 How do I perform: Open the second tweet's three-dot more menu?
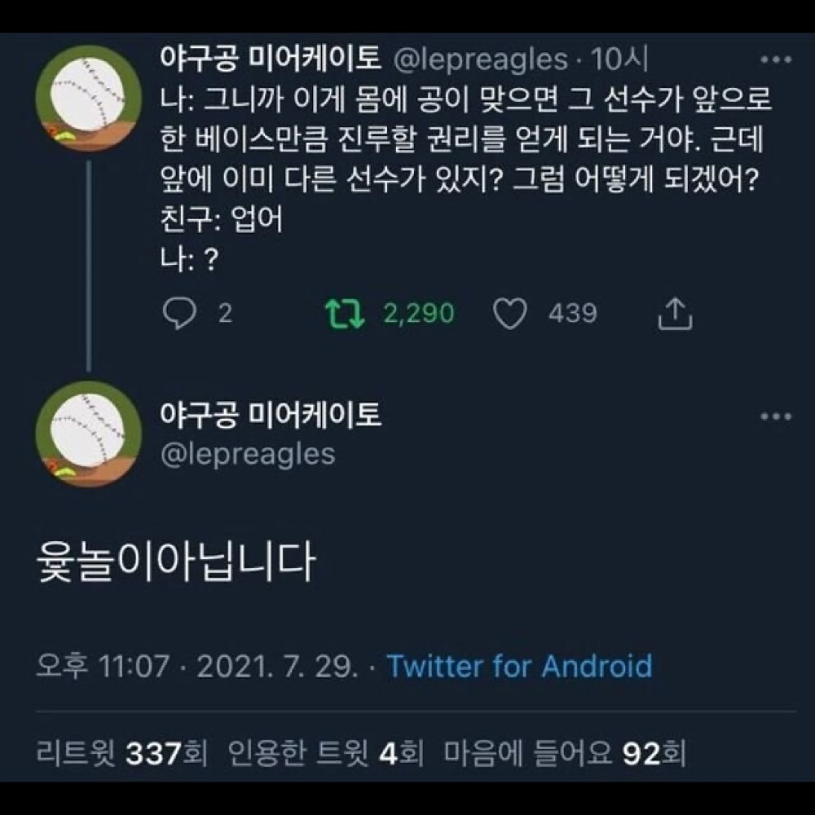[x=775, y=416]
